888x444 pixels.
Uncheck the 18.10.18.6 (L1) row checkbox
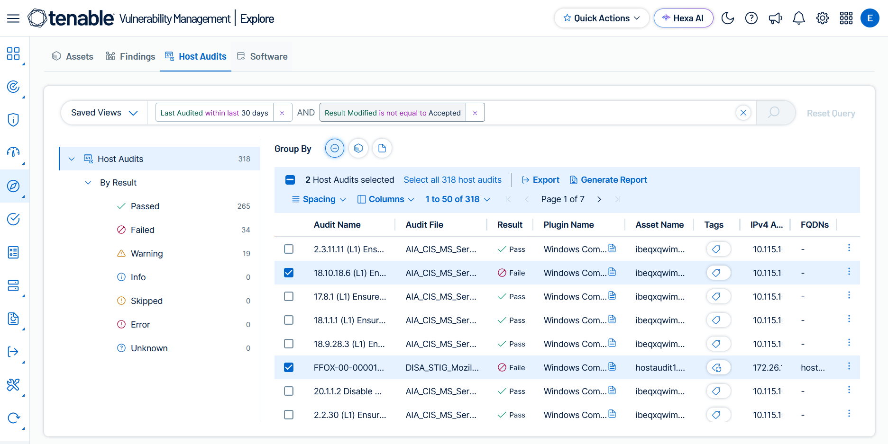tap(289, 273)
